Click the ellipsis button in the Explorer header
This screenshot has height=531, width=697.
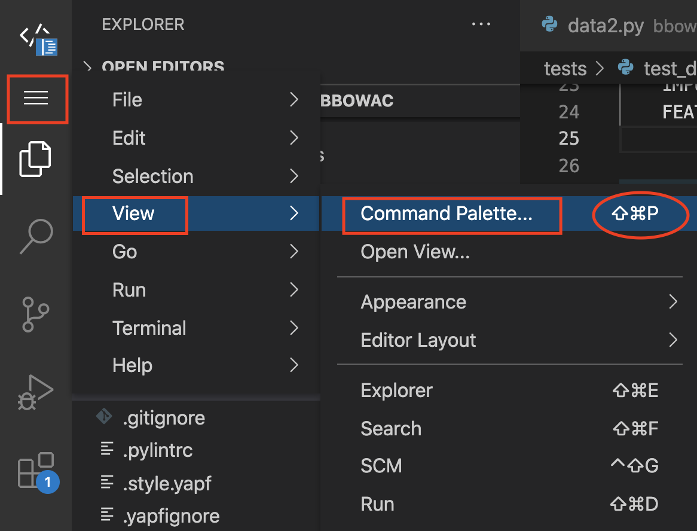coord(481,24)
